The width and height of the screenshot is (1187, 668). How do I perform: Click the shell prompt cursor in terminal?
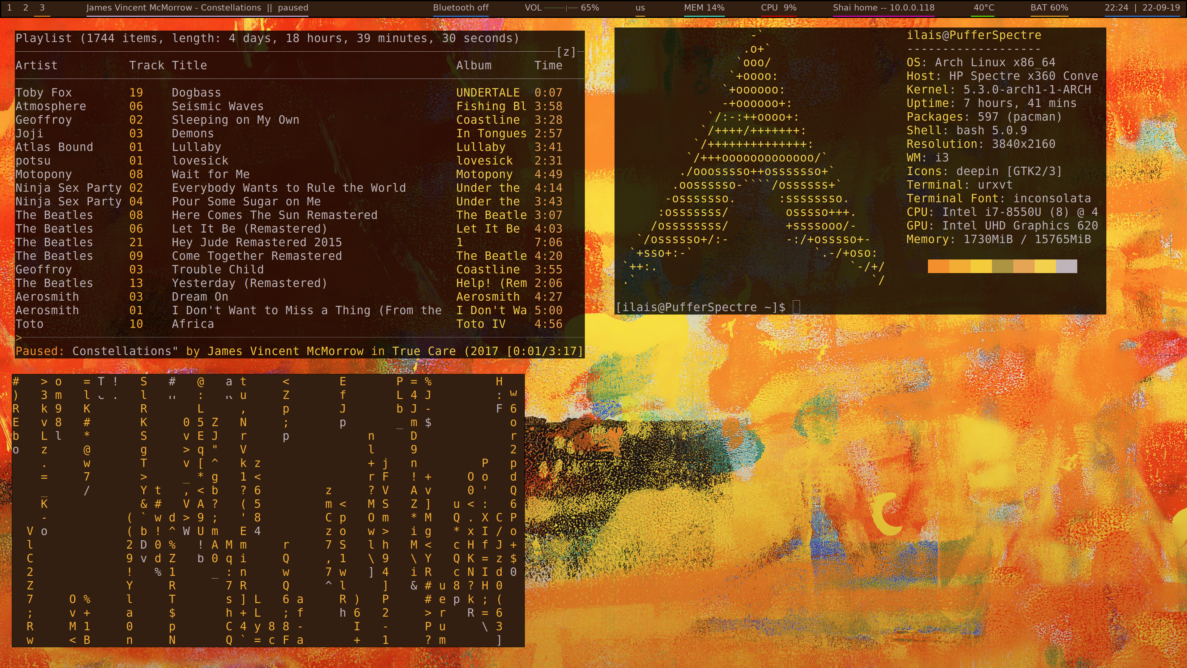point(796,307)
